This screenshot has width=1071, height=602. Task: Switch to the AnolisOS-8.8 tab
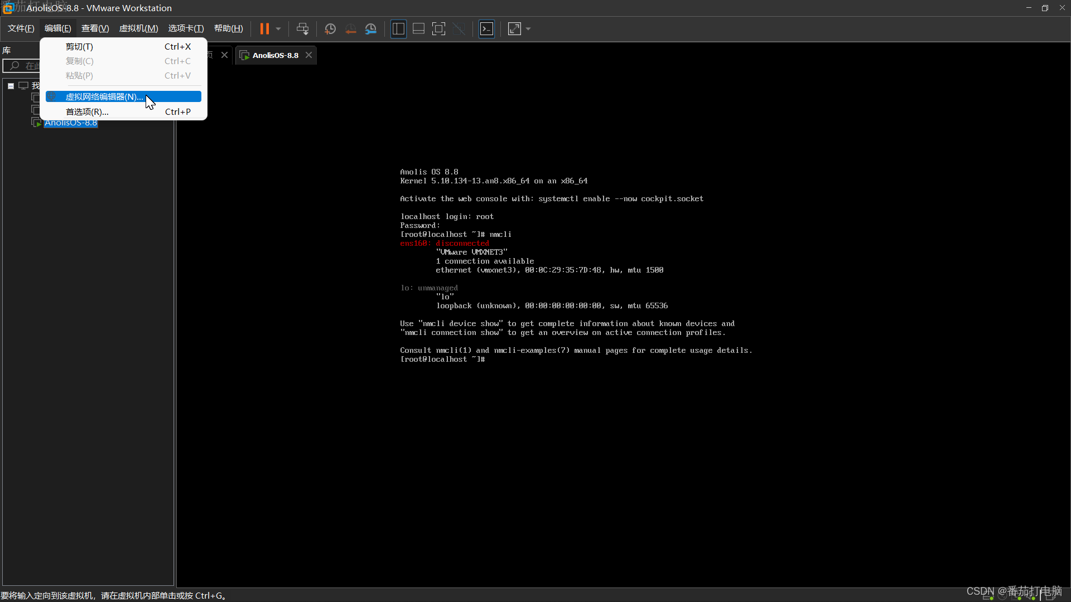(x=275, y=55)
